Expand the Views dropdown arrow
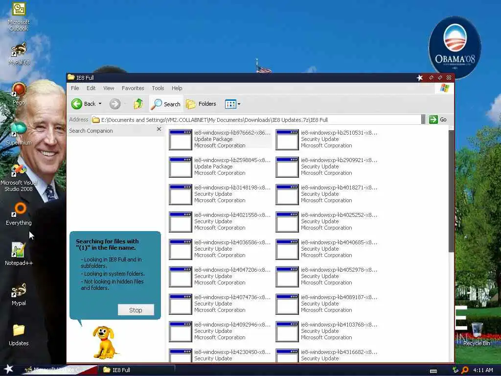Image resolution: width=501 pixels, height=376 pixels. tap(239, 104)
